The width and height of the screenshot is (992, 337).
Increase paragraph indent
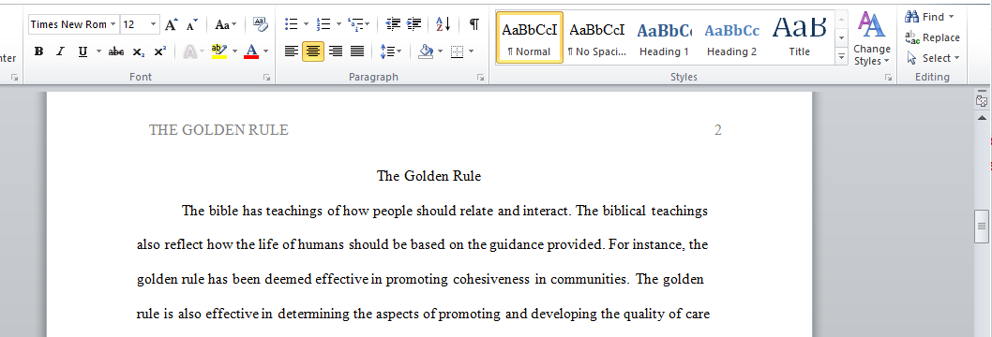click(414, 24)
